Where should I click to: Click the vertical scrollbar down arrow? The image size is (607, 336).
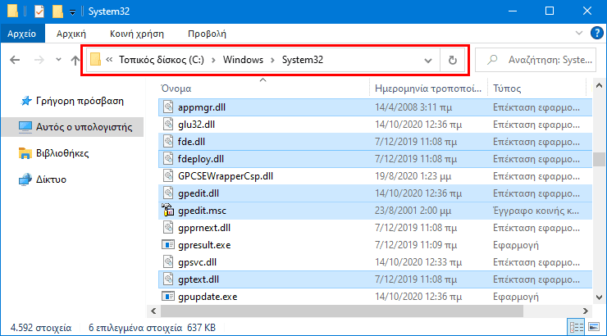[600, 297]
